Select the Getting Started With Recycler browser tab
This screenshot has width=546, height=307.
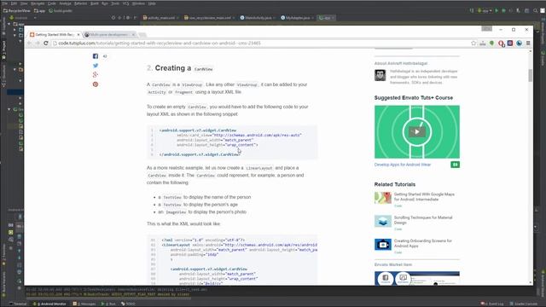point(55,35)
